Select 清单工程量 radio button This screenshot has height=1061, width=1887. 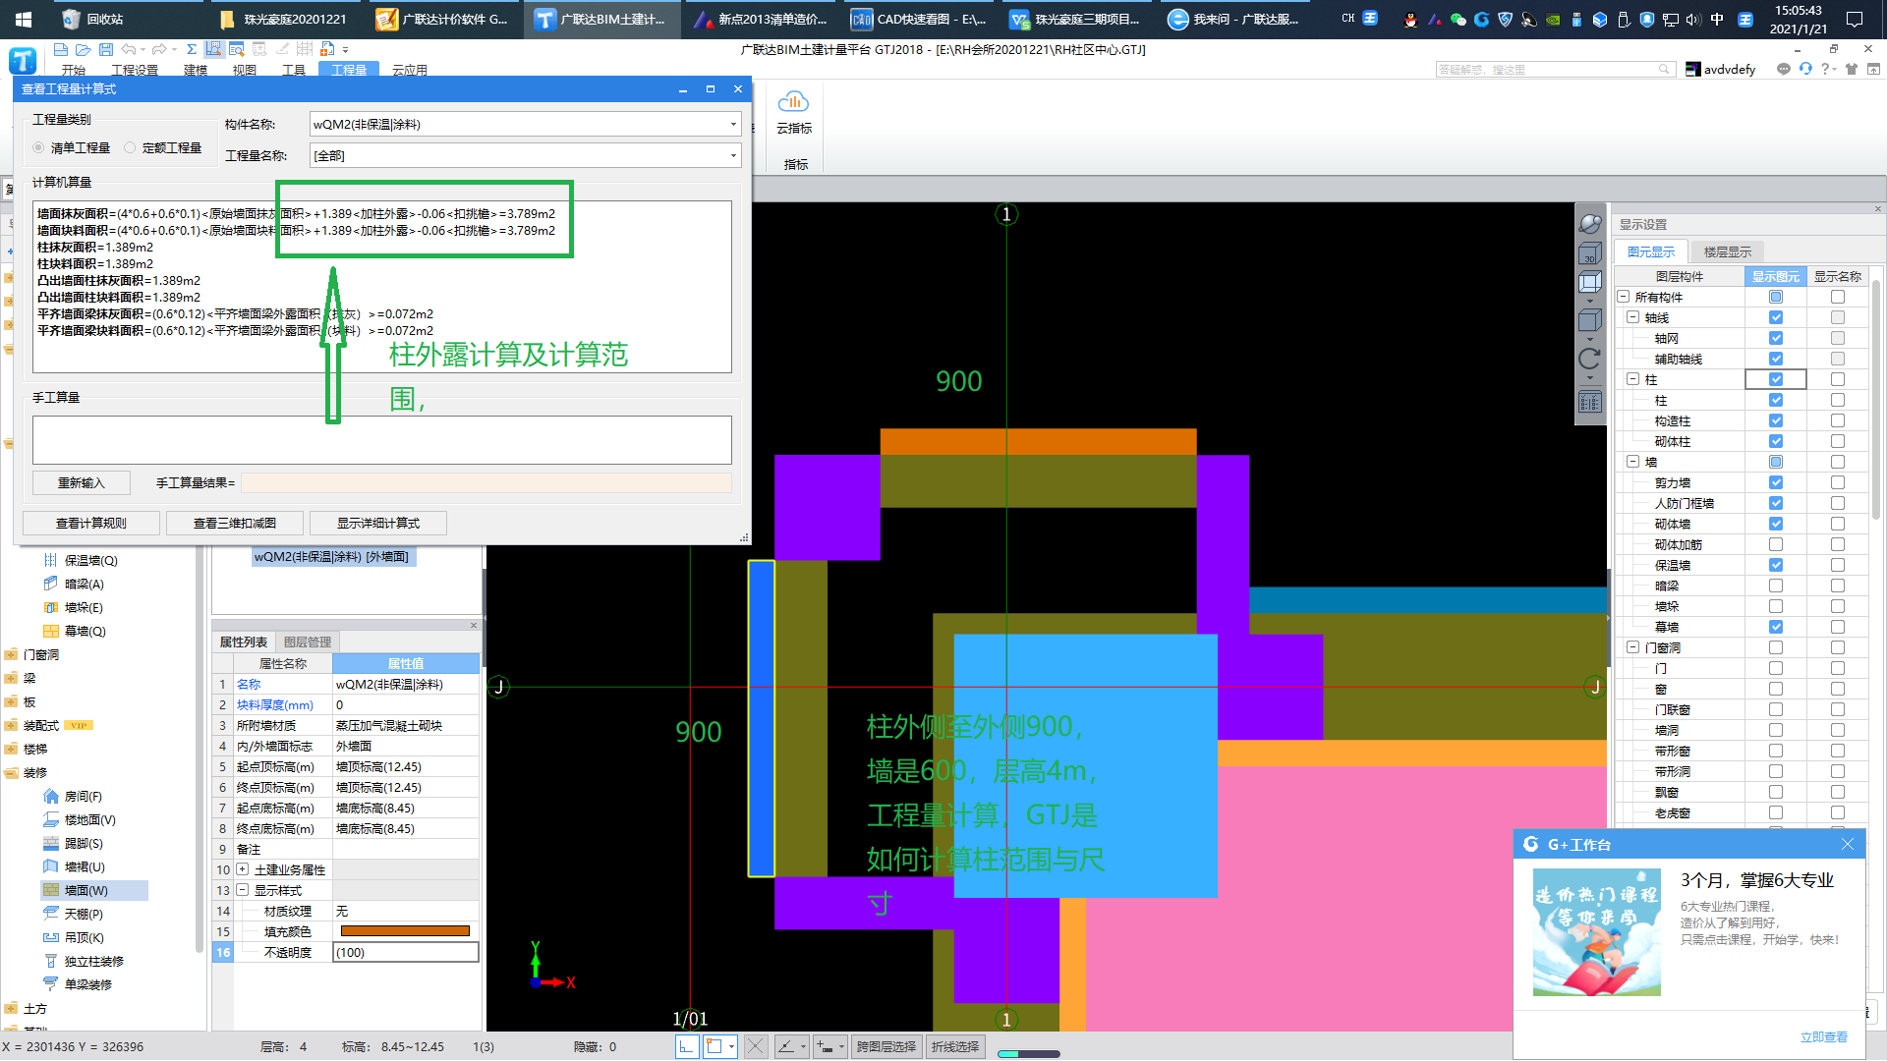[38, 147]
